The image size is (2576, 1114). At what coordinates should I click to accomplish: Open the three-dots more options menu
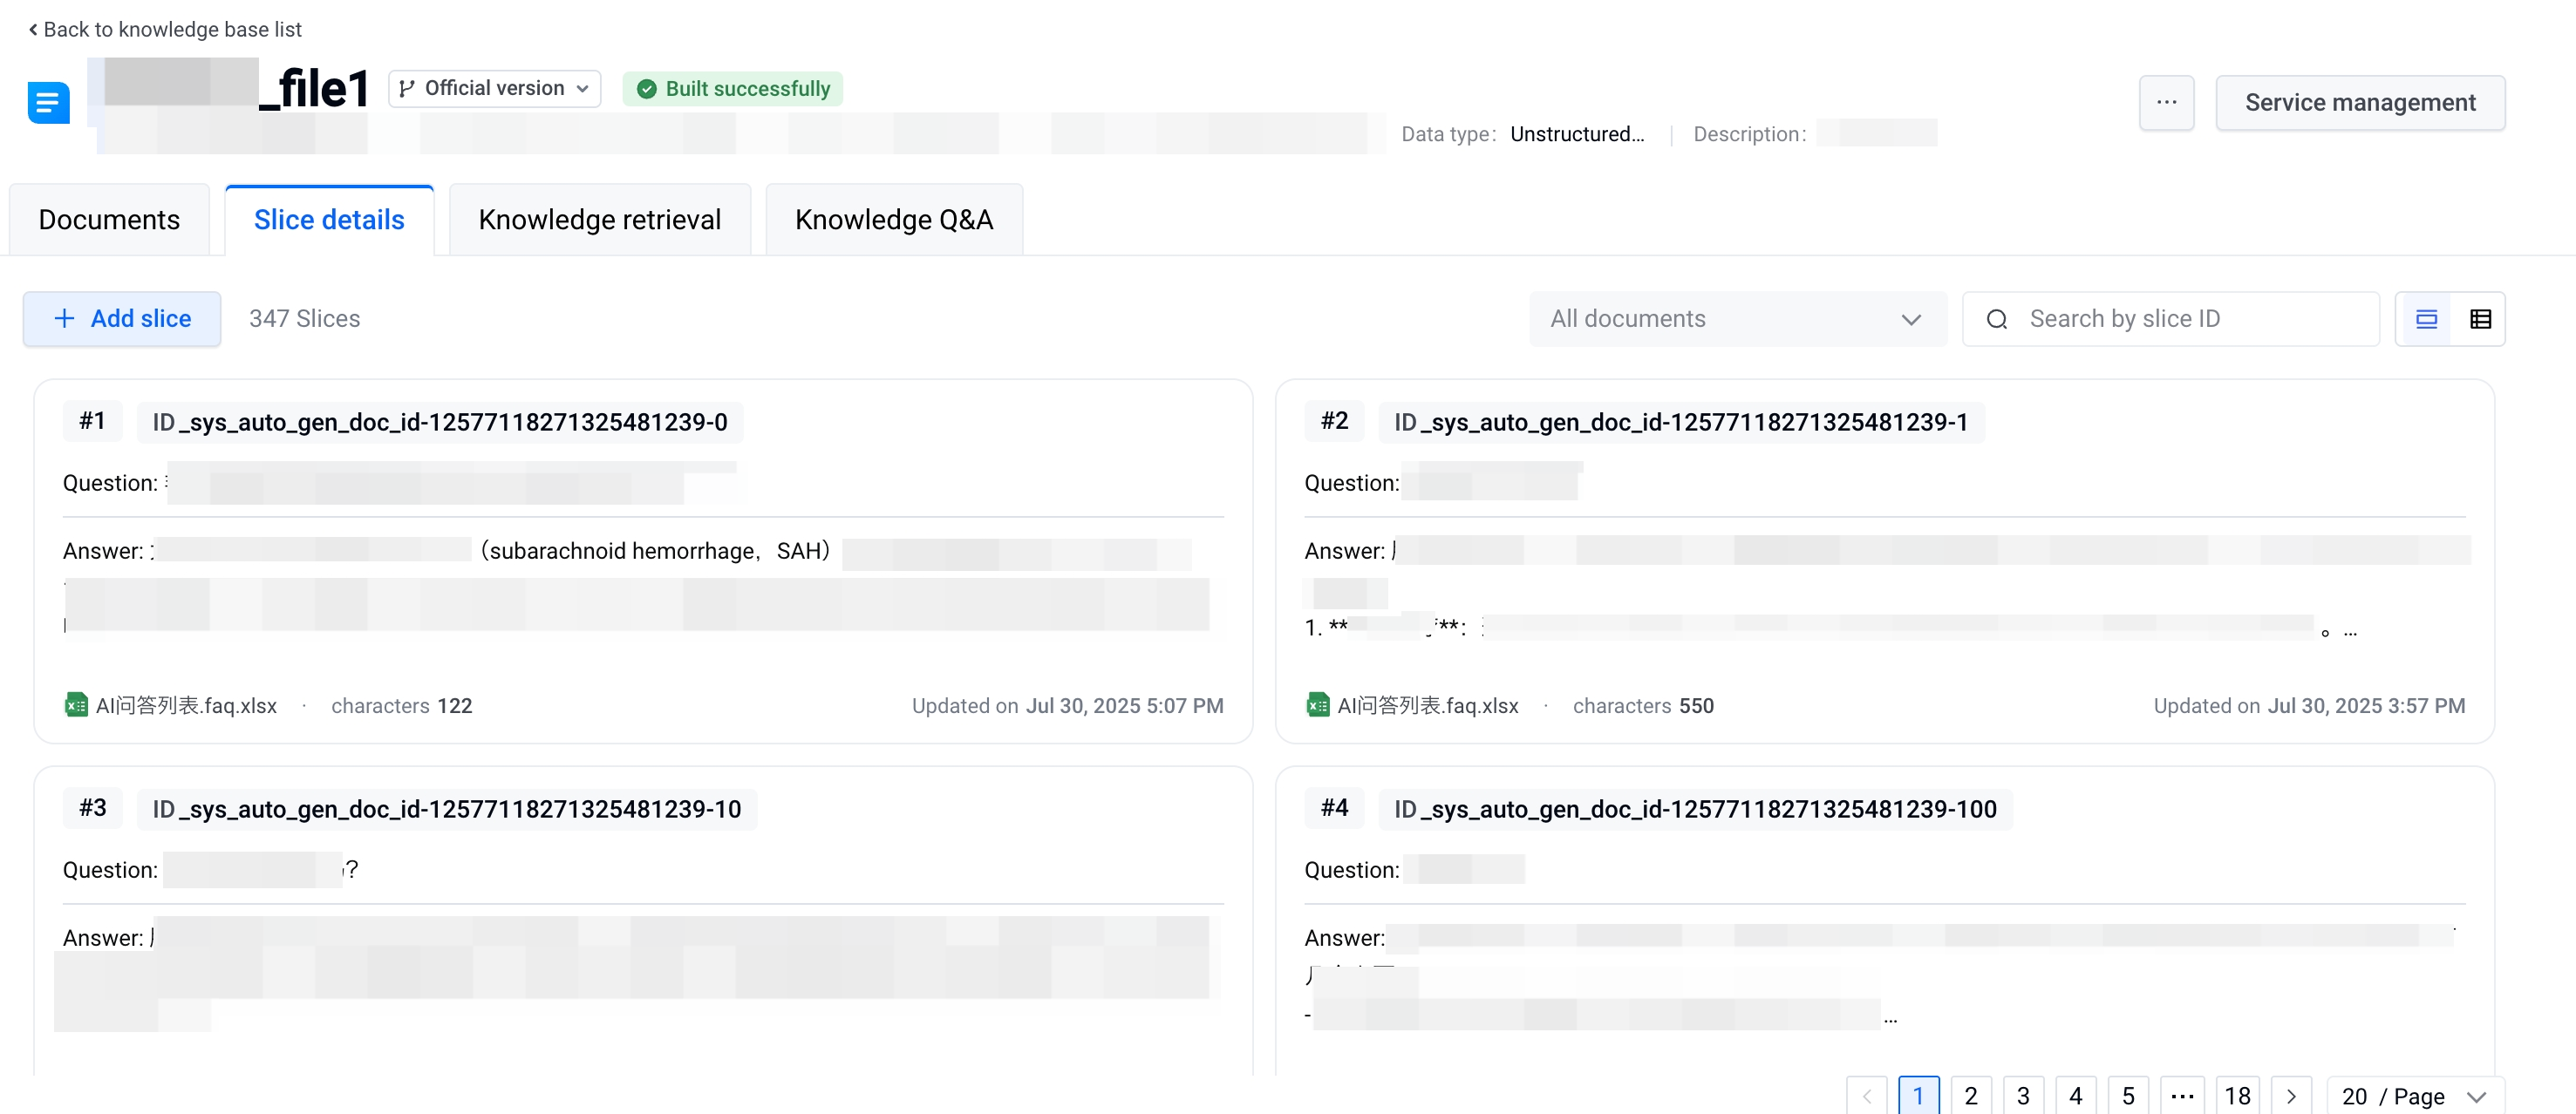click(x=2166, y=103)
